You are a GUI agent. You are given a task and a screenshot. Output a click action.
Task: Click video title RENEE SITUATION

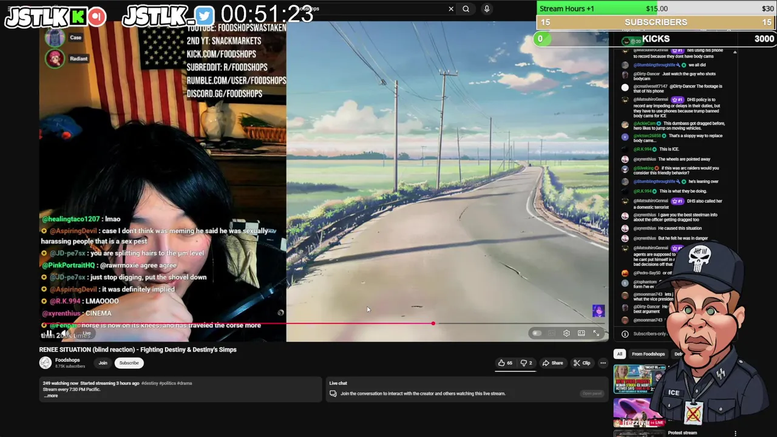click(x=138, y=350)
